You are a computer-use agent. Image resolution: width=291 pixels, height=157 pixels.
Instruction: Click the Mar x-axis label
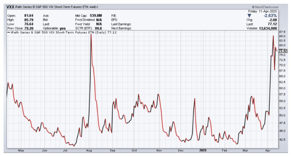(x=245, y=150)
